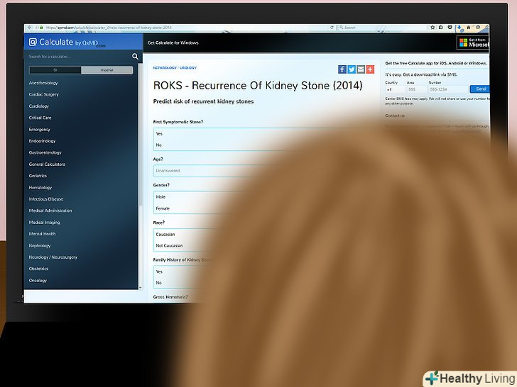Switch units to Imperial
This screenshot has height=387, width=517.
tap(107, 70)
